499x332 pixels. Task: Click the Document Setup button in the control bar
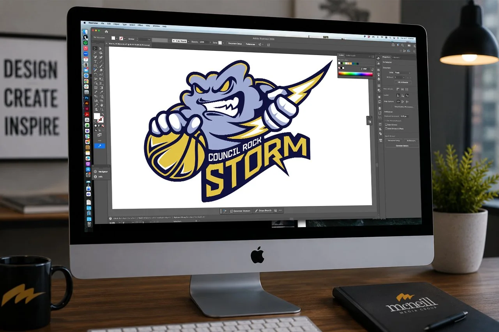(x=235, y=43)
